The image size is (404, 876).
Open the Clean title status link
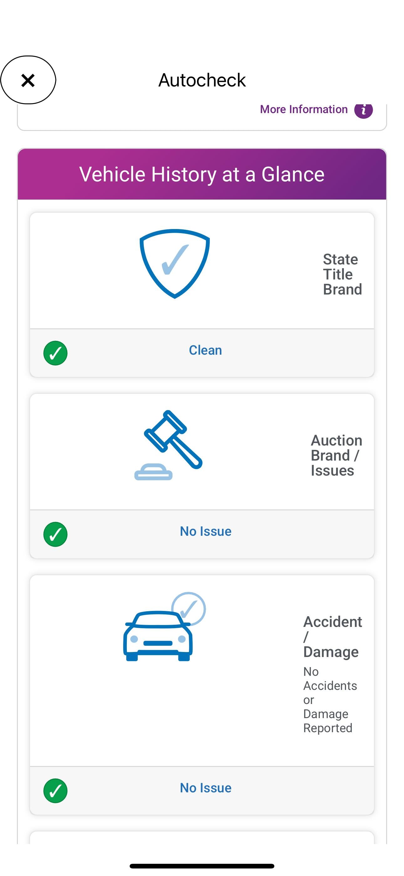(x=205, y=350)
